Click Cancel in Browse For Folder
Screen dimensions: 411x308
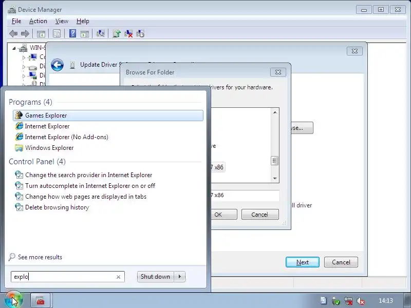pyautogui.click(x=260, y=215)
